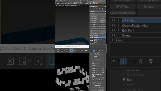
Task: Open the Tools menu
Action: click(x=66, y=1)
